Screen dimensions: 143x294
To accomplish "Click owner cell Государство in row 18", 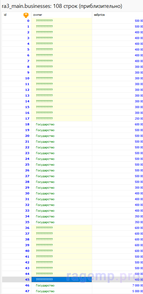I will click(62, 124).
